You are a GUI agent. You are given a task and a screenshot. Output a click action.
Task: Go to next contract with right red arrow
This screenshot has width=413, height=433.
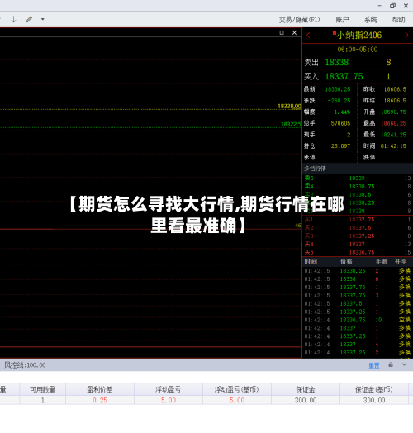tap(406, 35)
